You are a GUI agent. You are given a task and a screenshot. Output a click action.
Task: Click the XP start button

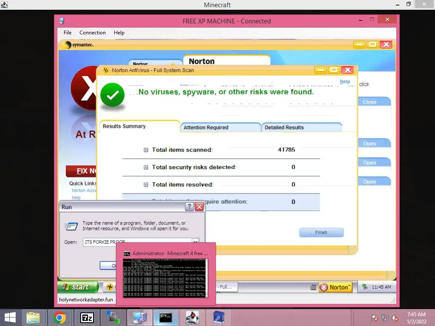(78, 287)
